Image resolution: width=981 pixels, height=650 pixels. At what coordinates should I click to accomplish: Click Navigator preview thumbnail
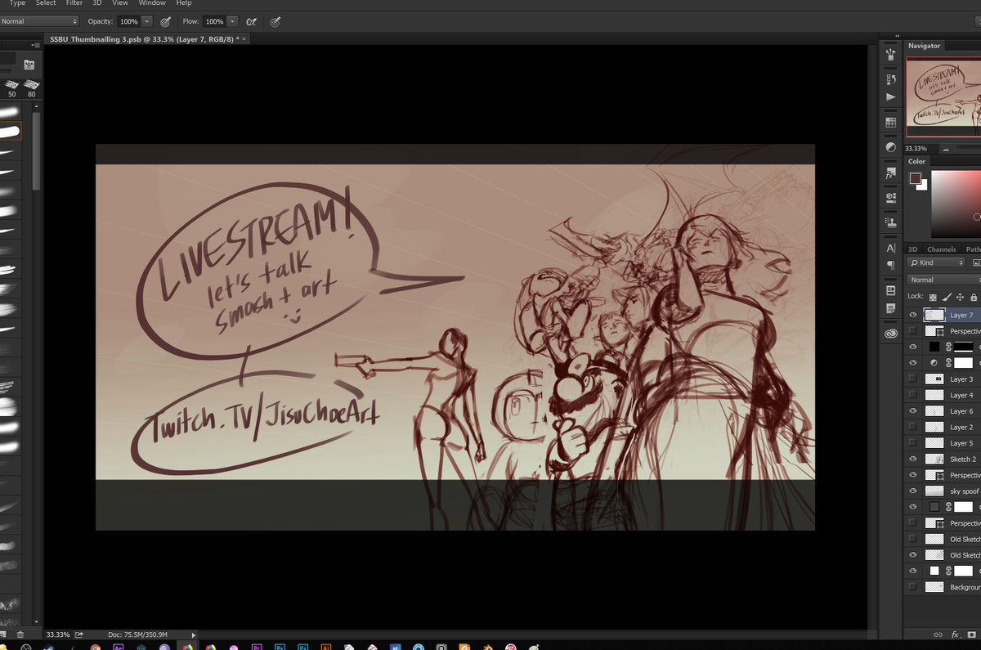943,96
